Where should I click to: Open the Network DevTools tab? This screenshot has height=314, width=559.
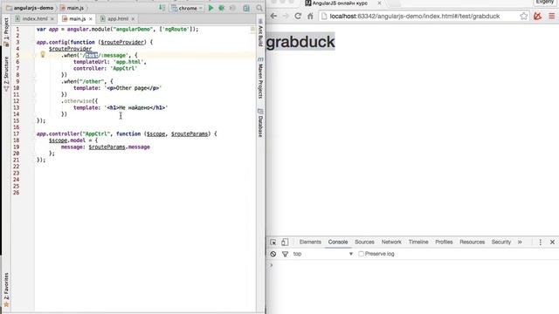(391, 242)
